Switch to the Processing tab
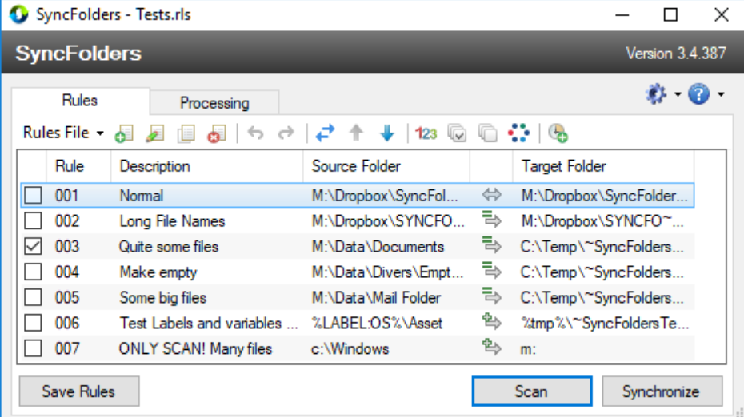 pyautogui.click(x=214, y=103)
